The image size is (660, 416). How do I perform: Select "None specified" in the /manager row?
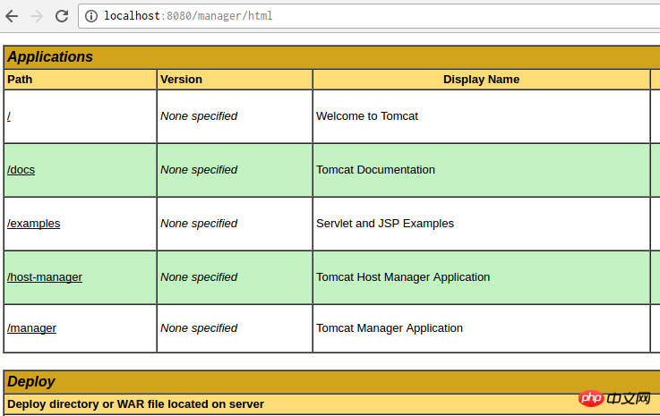[199, 328]
